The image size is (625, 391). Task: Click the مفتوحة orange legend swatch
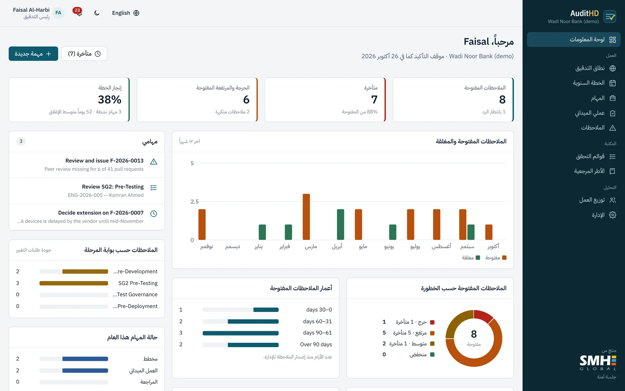[504, 258]
